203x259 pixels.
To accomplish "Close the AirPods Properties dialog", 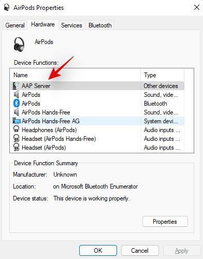I will tap(197, 7).
